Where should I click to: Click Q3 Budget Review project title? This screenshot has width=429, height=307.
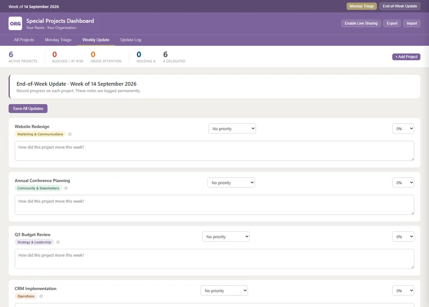[x=33, y=235]
